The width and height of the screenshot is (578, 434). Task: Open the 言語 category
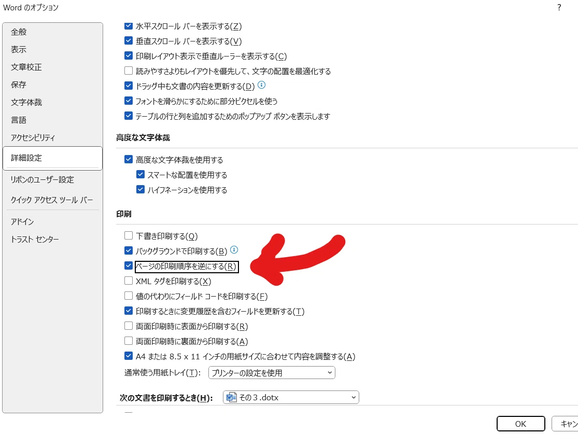[x=52, y=120]
